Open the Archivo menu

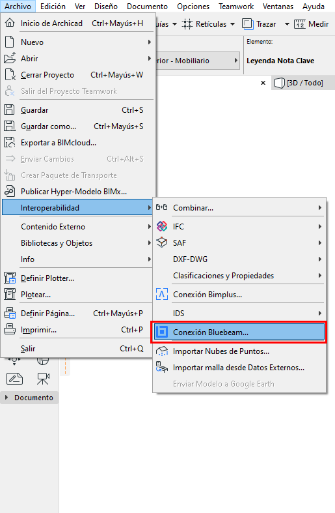pyautogui.click(x=18, y=7)
